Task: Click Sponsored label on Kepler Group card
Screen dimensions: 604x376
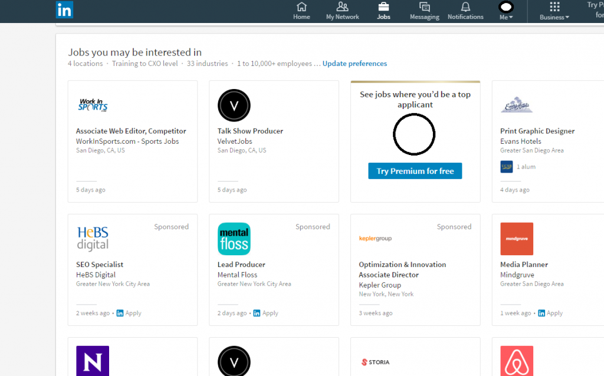Action: (x=454, y=227)
